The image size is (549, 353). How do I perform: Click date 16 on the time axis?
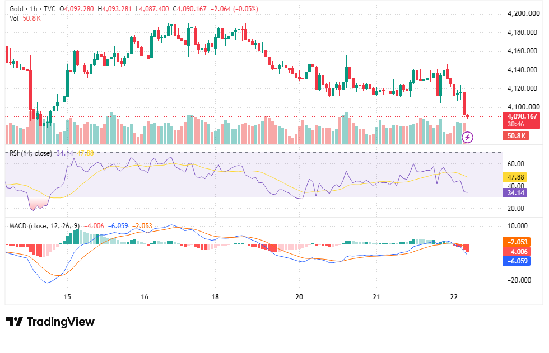click(145, 297)
